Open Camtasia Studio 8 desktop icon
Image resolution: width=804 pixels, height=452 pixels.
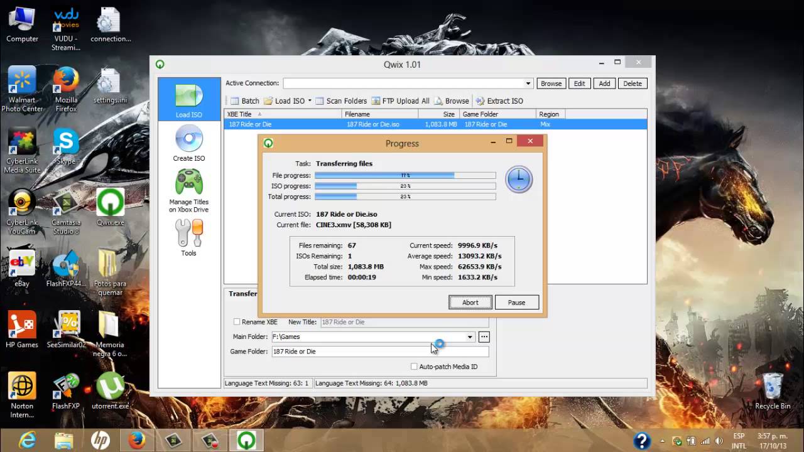pos(66,212)
